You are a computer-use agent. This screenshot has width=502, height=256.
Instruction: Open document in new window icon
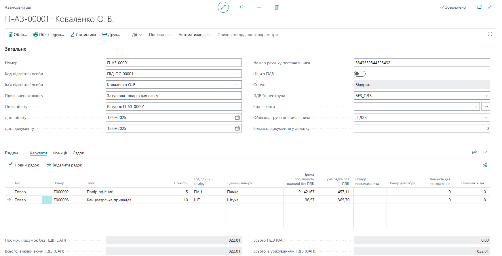(480, 7)
